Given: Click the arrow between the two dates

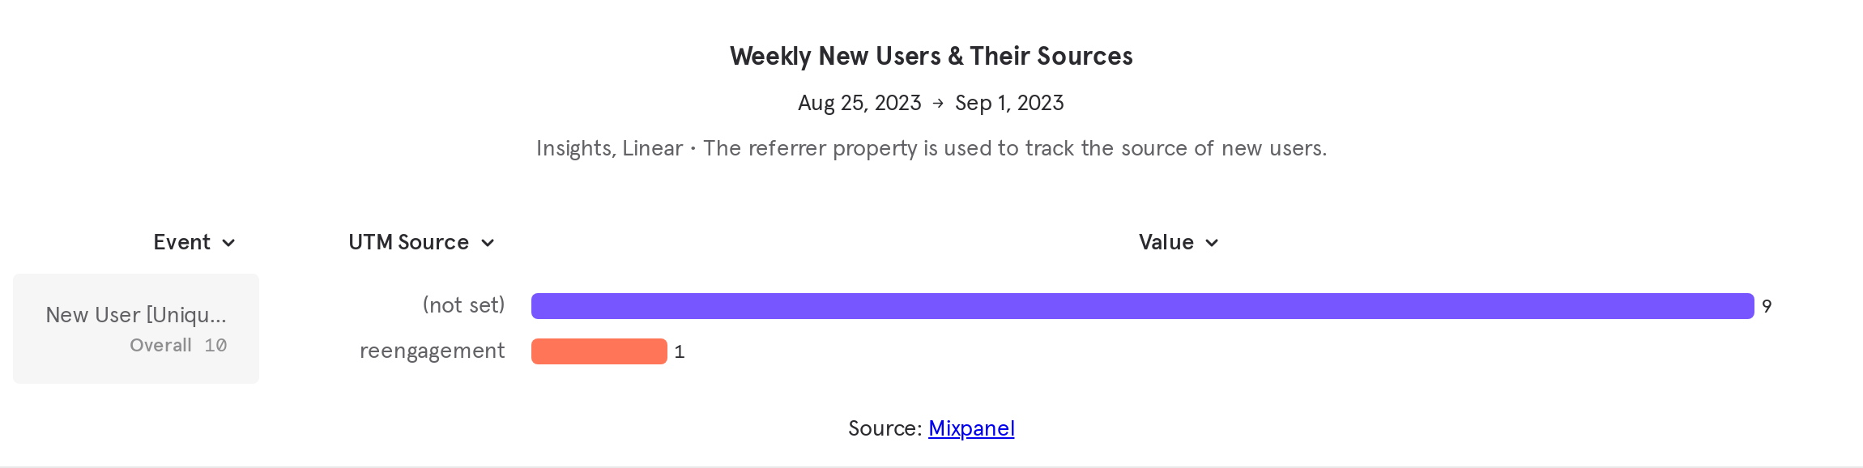Looking at the screenshot, I should pos(937,103).
